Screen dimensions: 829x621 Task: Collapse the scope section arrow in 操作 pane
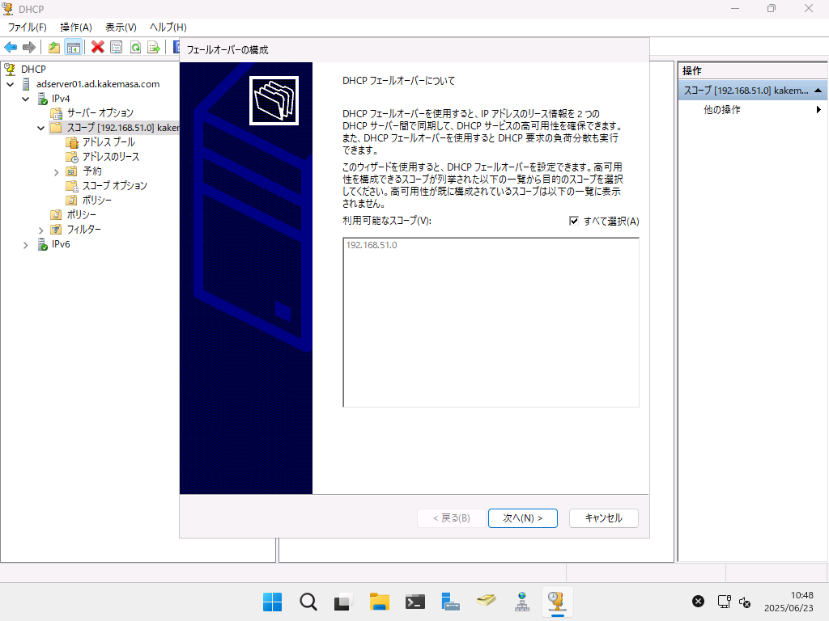tap(818, 91)
